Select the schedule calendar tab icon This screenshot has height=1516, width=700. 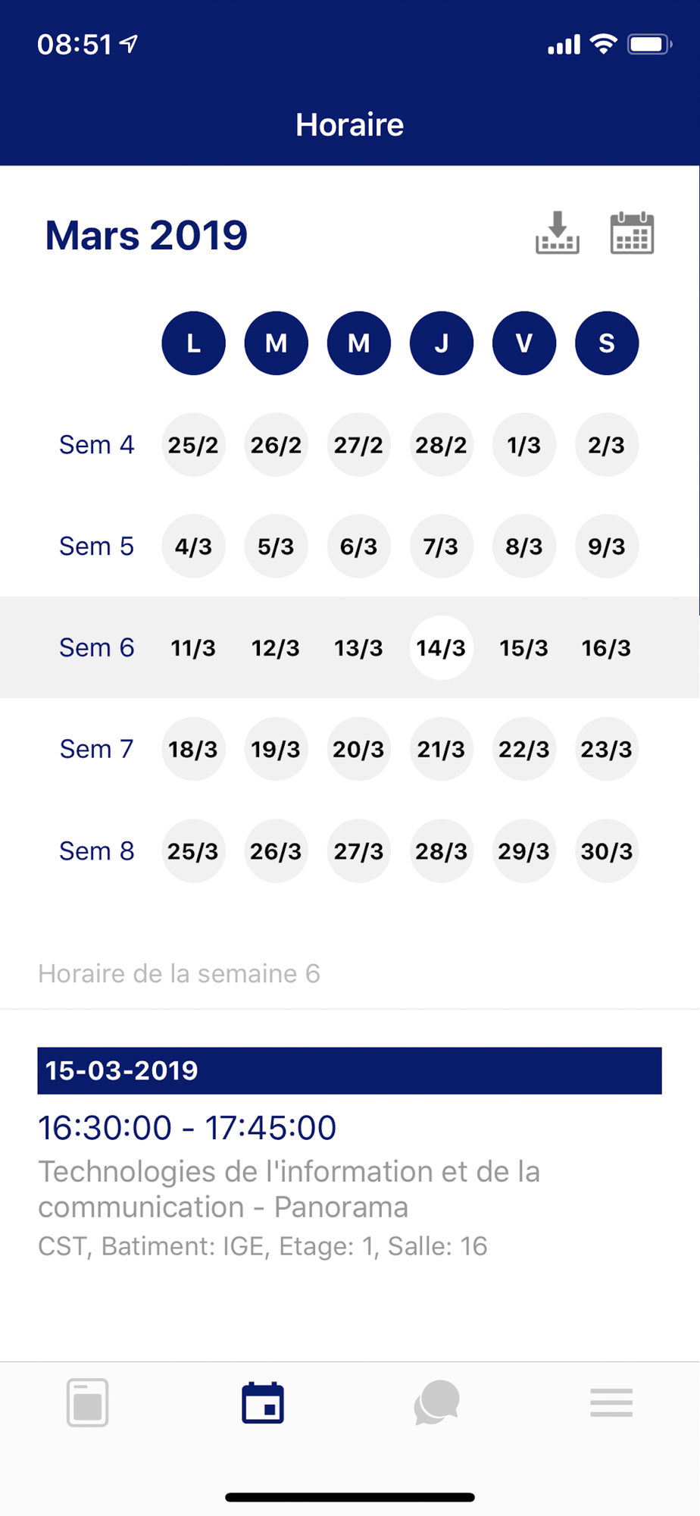click(x=263, y=1402)
